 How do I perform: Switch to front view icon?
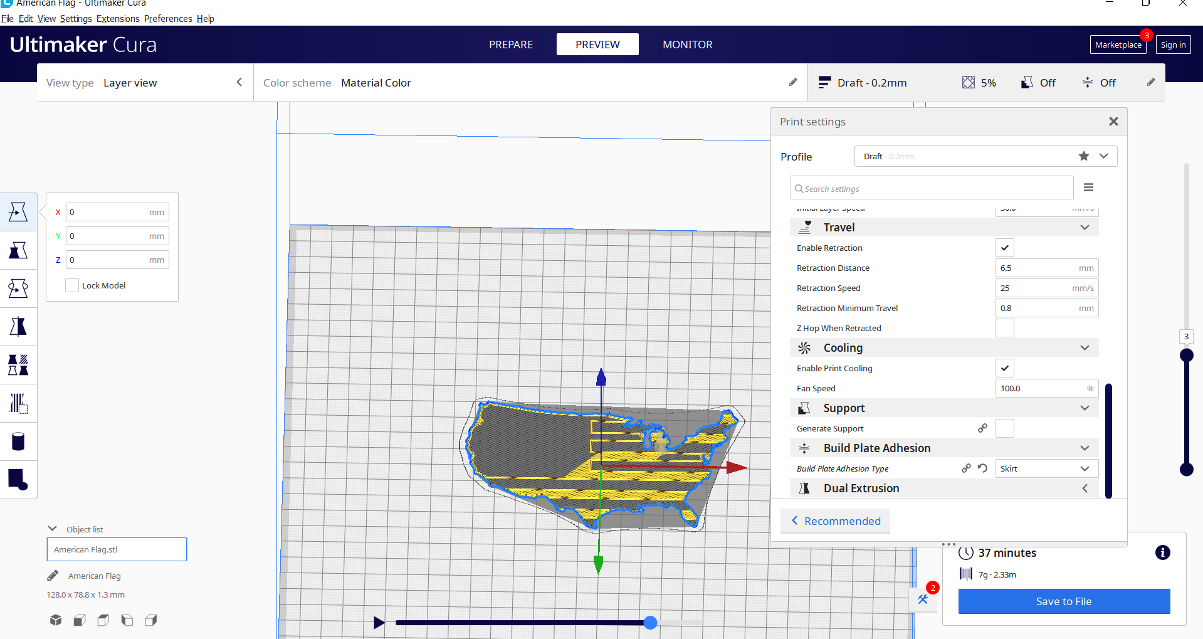click(80, 620)
